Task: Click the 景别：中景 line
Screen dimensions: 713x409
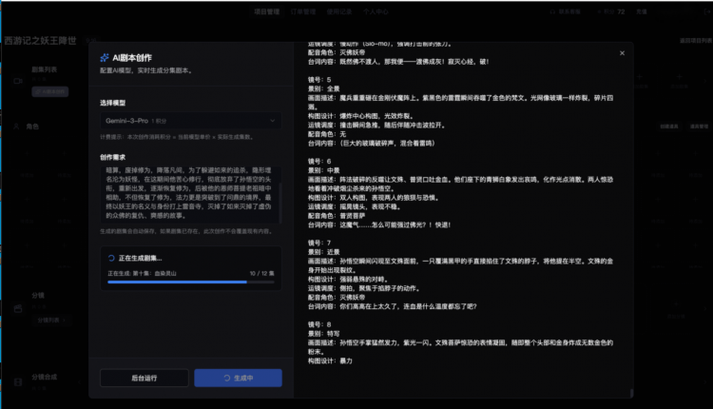Action: click(x=324, y=170)
